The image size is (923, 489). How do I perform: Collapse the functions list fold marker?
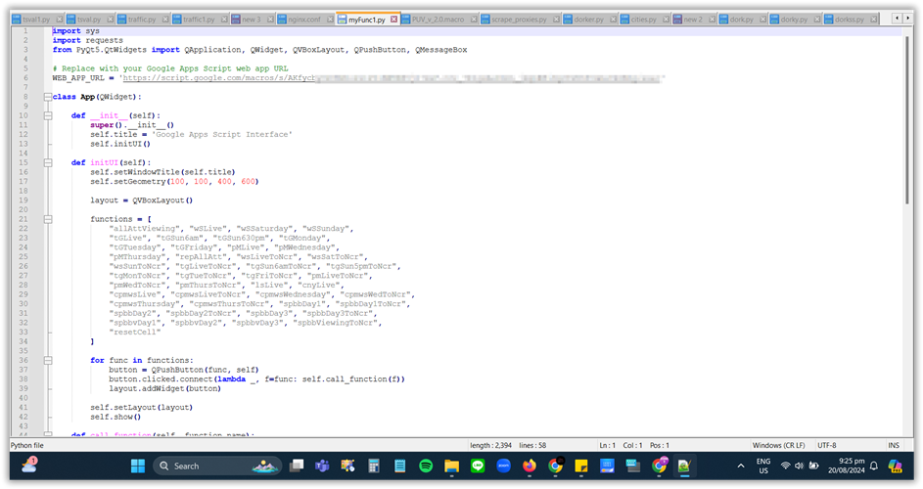[x=48, y=219]
